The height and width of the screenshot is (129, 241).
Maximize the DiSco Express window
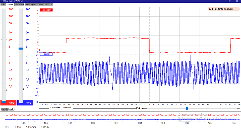coord(229,1)
